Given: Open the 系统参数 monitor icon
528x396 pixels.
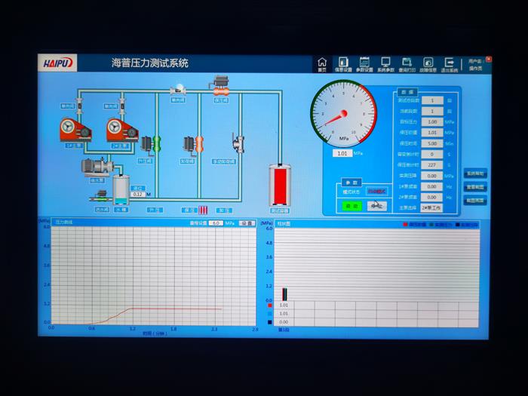Looking at the screenshot, I should pos(385,63).
